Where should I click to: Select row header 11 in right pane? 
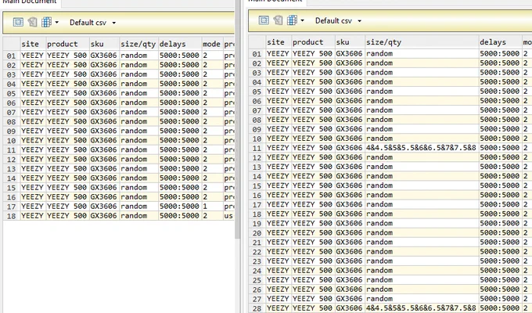(257, 148)
